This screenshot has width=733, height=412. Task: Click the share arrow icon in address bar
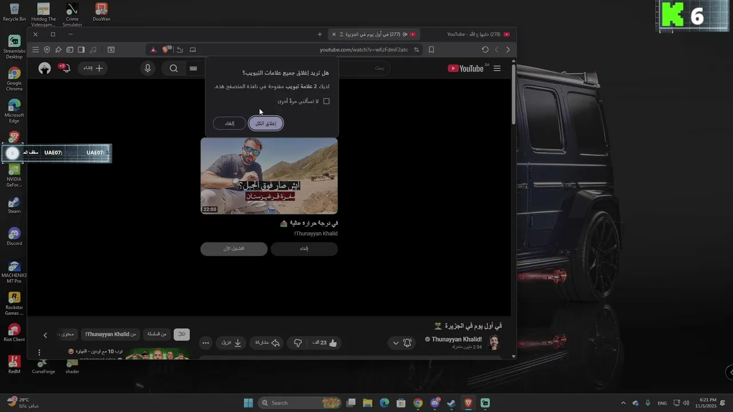click(x=180, y=50)
